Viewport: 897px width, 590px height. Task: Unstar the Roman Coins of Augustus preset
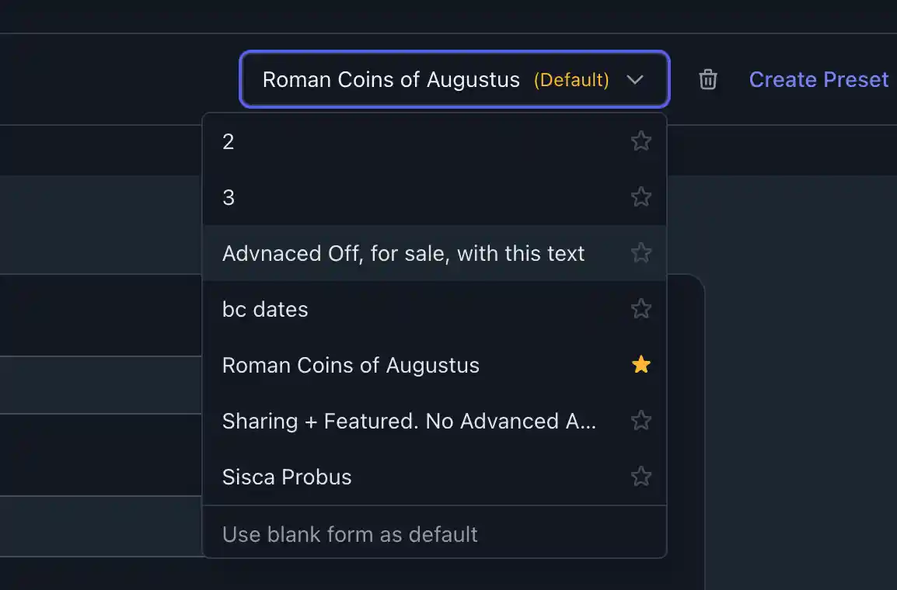(640, 365)
